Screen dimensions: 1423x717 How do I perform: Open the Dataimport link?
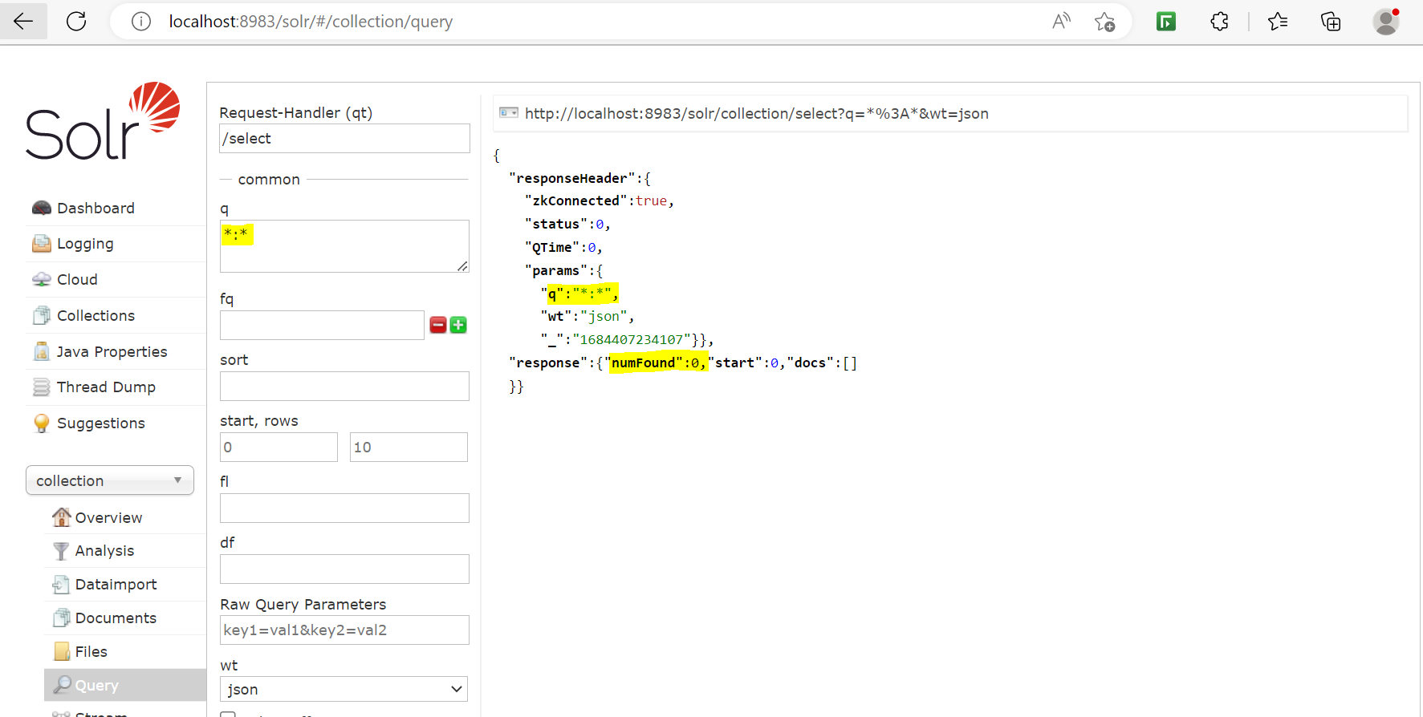click(x=116, y=585)
